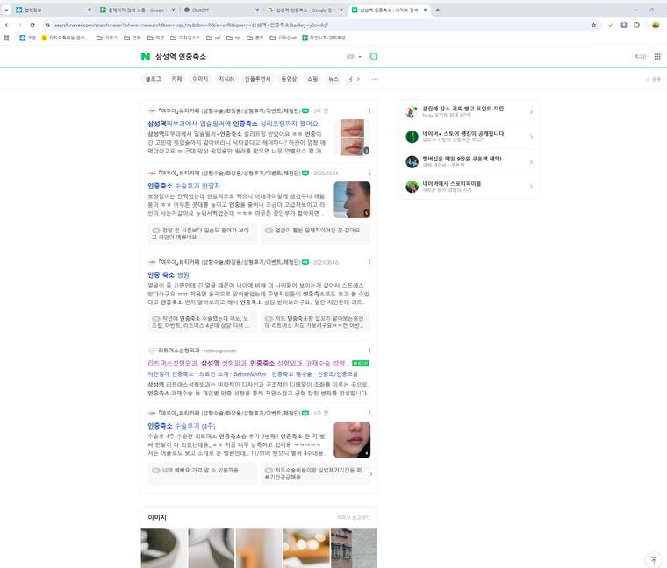Select the 동영상 search tab
Image resolution: width=667 pixels, height=568 pixels.
(x=290, y=79)
